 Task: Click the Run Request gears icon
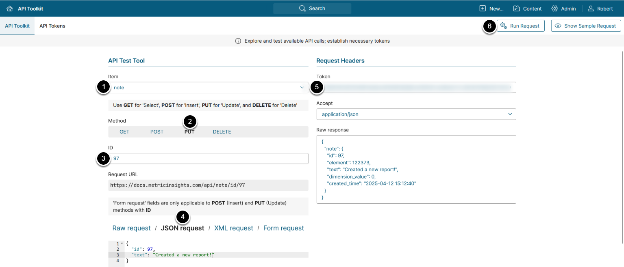(x=503, y=26)
